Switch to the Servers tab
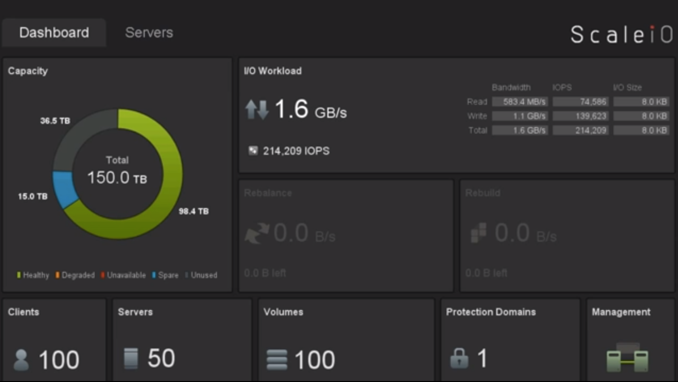 pyautogui.click(x=149, y=33)
